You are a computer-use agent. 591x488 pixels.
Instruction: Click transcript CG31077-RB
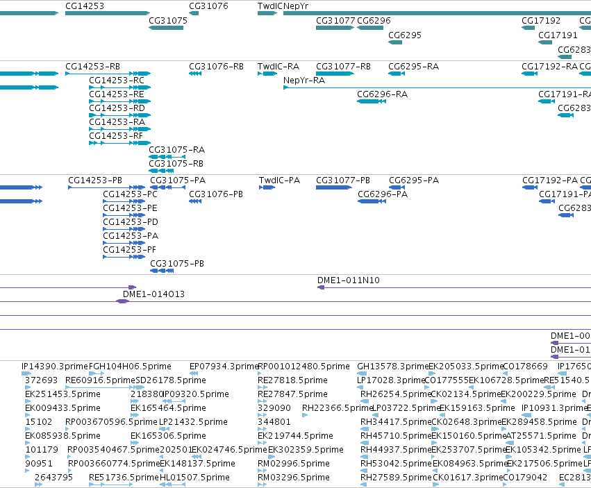click(343, 67)
